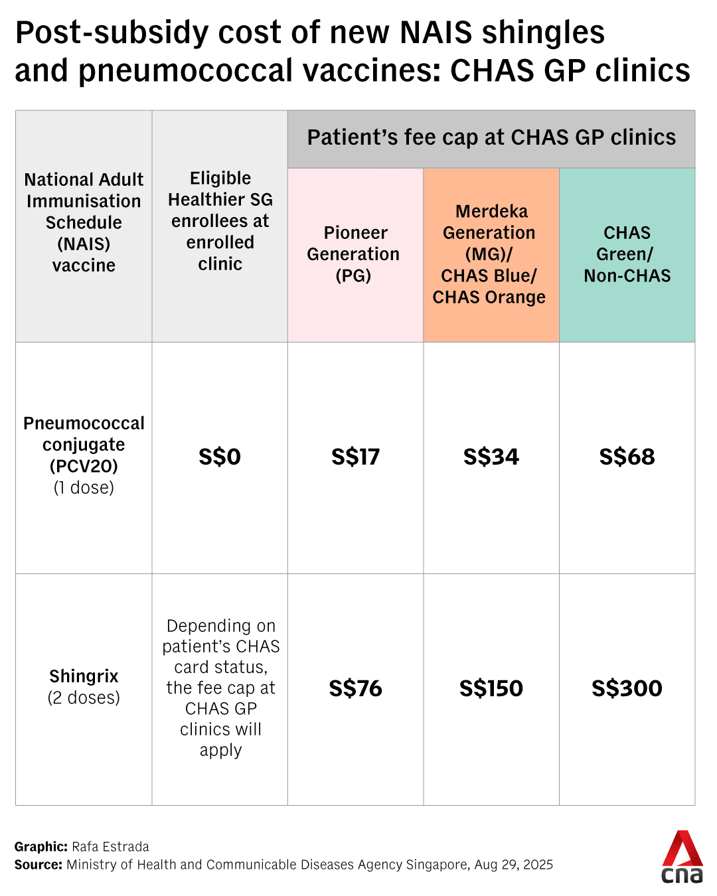Click the Graphic: Rafa Estrada credit

click(x=82, y=847)
